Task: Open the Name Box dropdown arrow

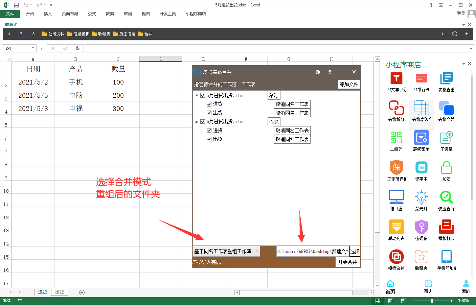Action: 33,48
